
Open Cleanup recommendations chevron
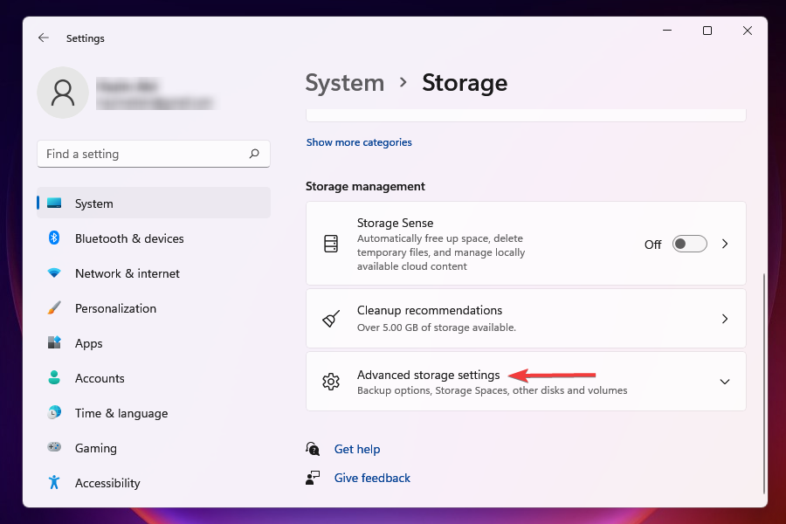tap(725, 319)
